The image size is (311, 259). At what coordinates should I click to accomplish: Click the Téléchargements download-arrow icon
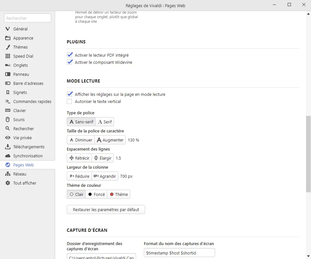8,147
